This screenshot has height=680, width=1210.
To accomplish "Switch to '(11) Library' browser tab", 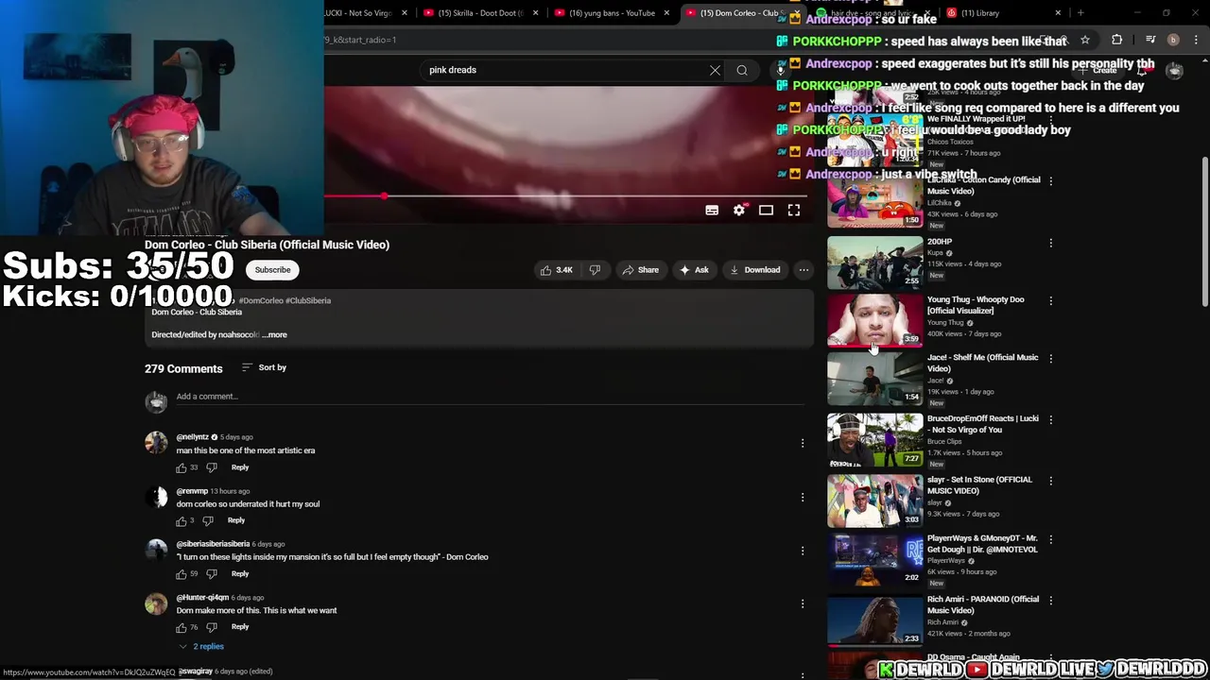I will coord(1002,13).
